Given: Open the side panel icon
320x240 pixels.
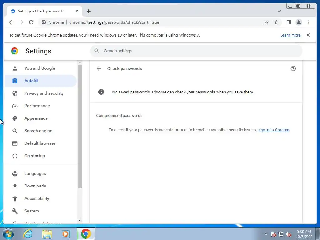Looking at the screenshot, I should tap(288, 22).
